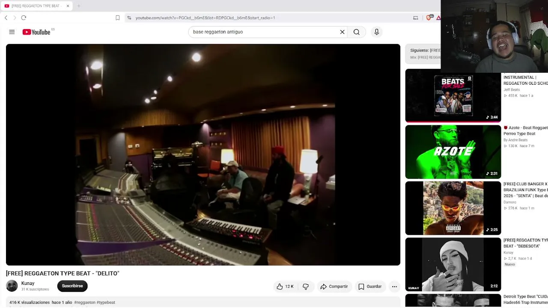Open the Brave Shields icon
The image size is (548, 308).
click(429, 18)
